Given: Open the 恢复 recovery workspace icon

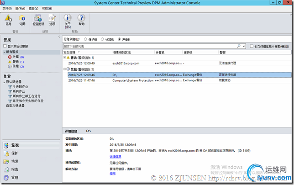Looking at the screenshot, I should (x=6, y=161).
